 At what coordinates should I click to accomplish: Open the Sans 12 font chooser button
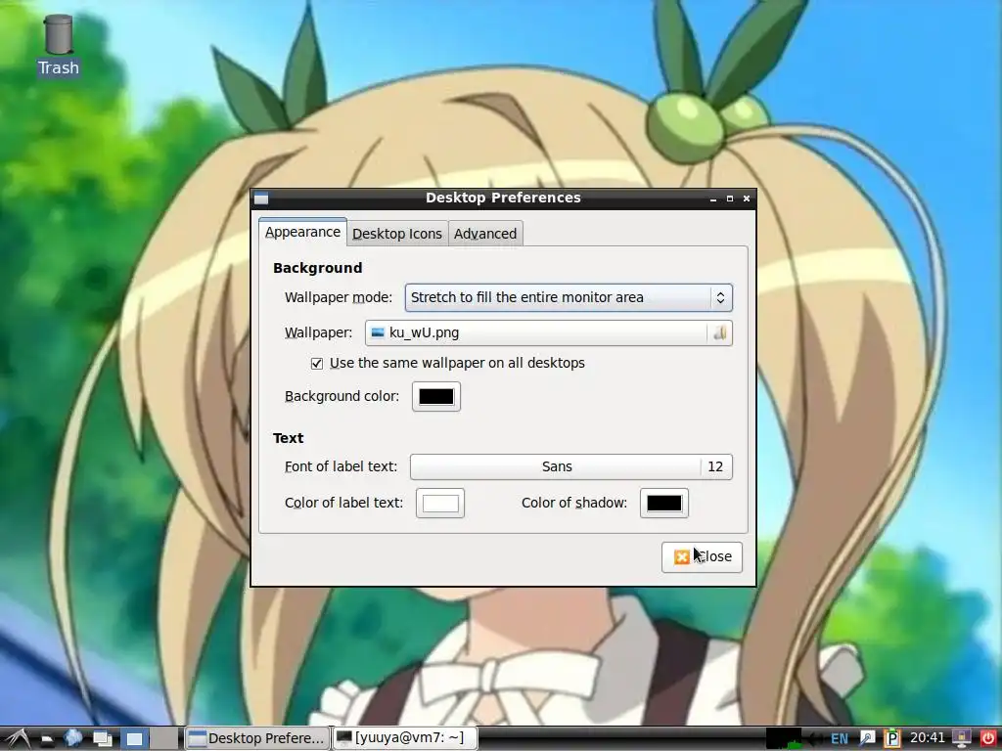tap(571, 466)
